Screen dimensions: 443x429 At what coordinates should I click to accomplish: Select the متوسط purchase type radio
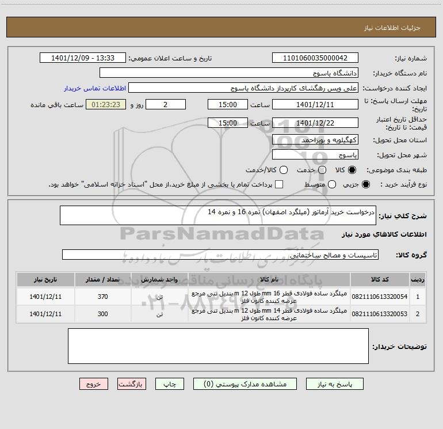(x=332, y=184)
